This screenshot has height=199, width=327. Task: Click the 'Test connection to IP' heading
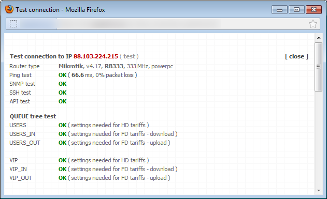pos(41,56)
